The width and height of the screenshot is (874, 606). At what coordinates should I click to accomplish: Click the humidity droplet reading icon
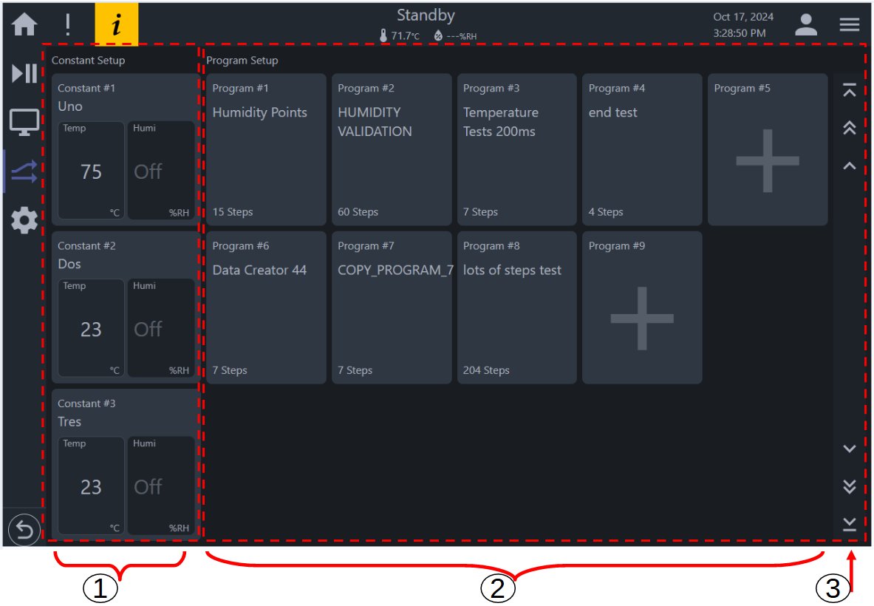click(x=438, y=35)
